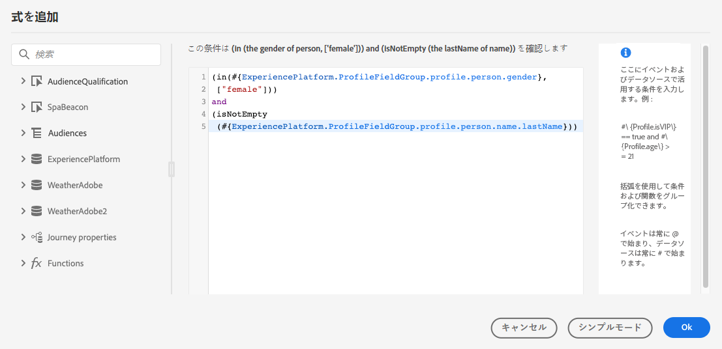Viewport: 722px width, 349px height.
Task: Expand the ExperiencePlatform data source
Action: [23, 159]
